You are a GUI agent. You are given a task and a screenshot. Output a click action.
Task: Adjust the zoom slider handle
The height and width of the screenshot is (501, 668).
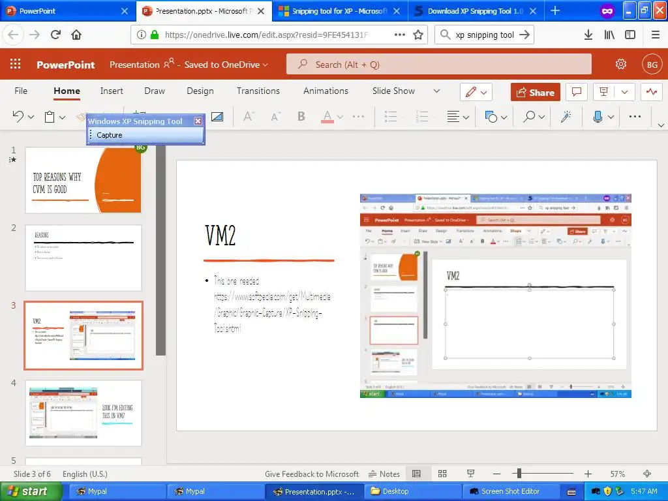[519, 474]
